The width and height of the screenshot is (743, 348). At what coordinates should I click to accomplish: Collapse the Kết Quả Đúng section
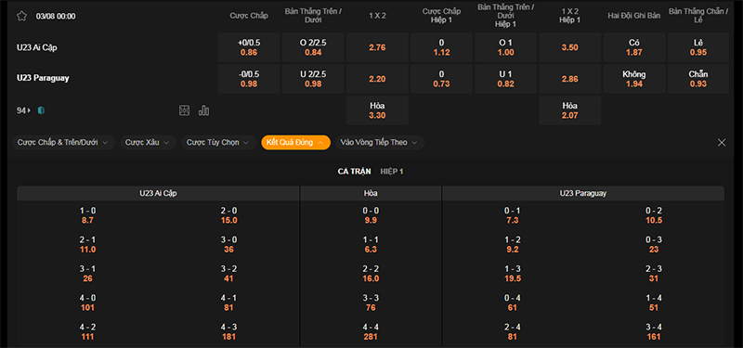coord(295,143)
